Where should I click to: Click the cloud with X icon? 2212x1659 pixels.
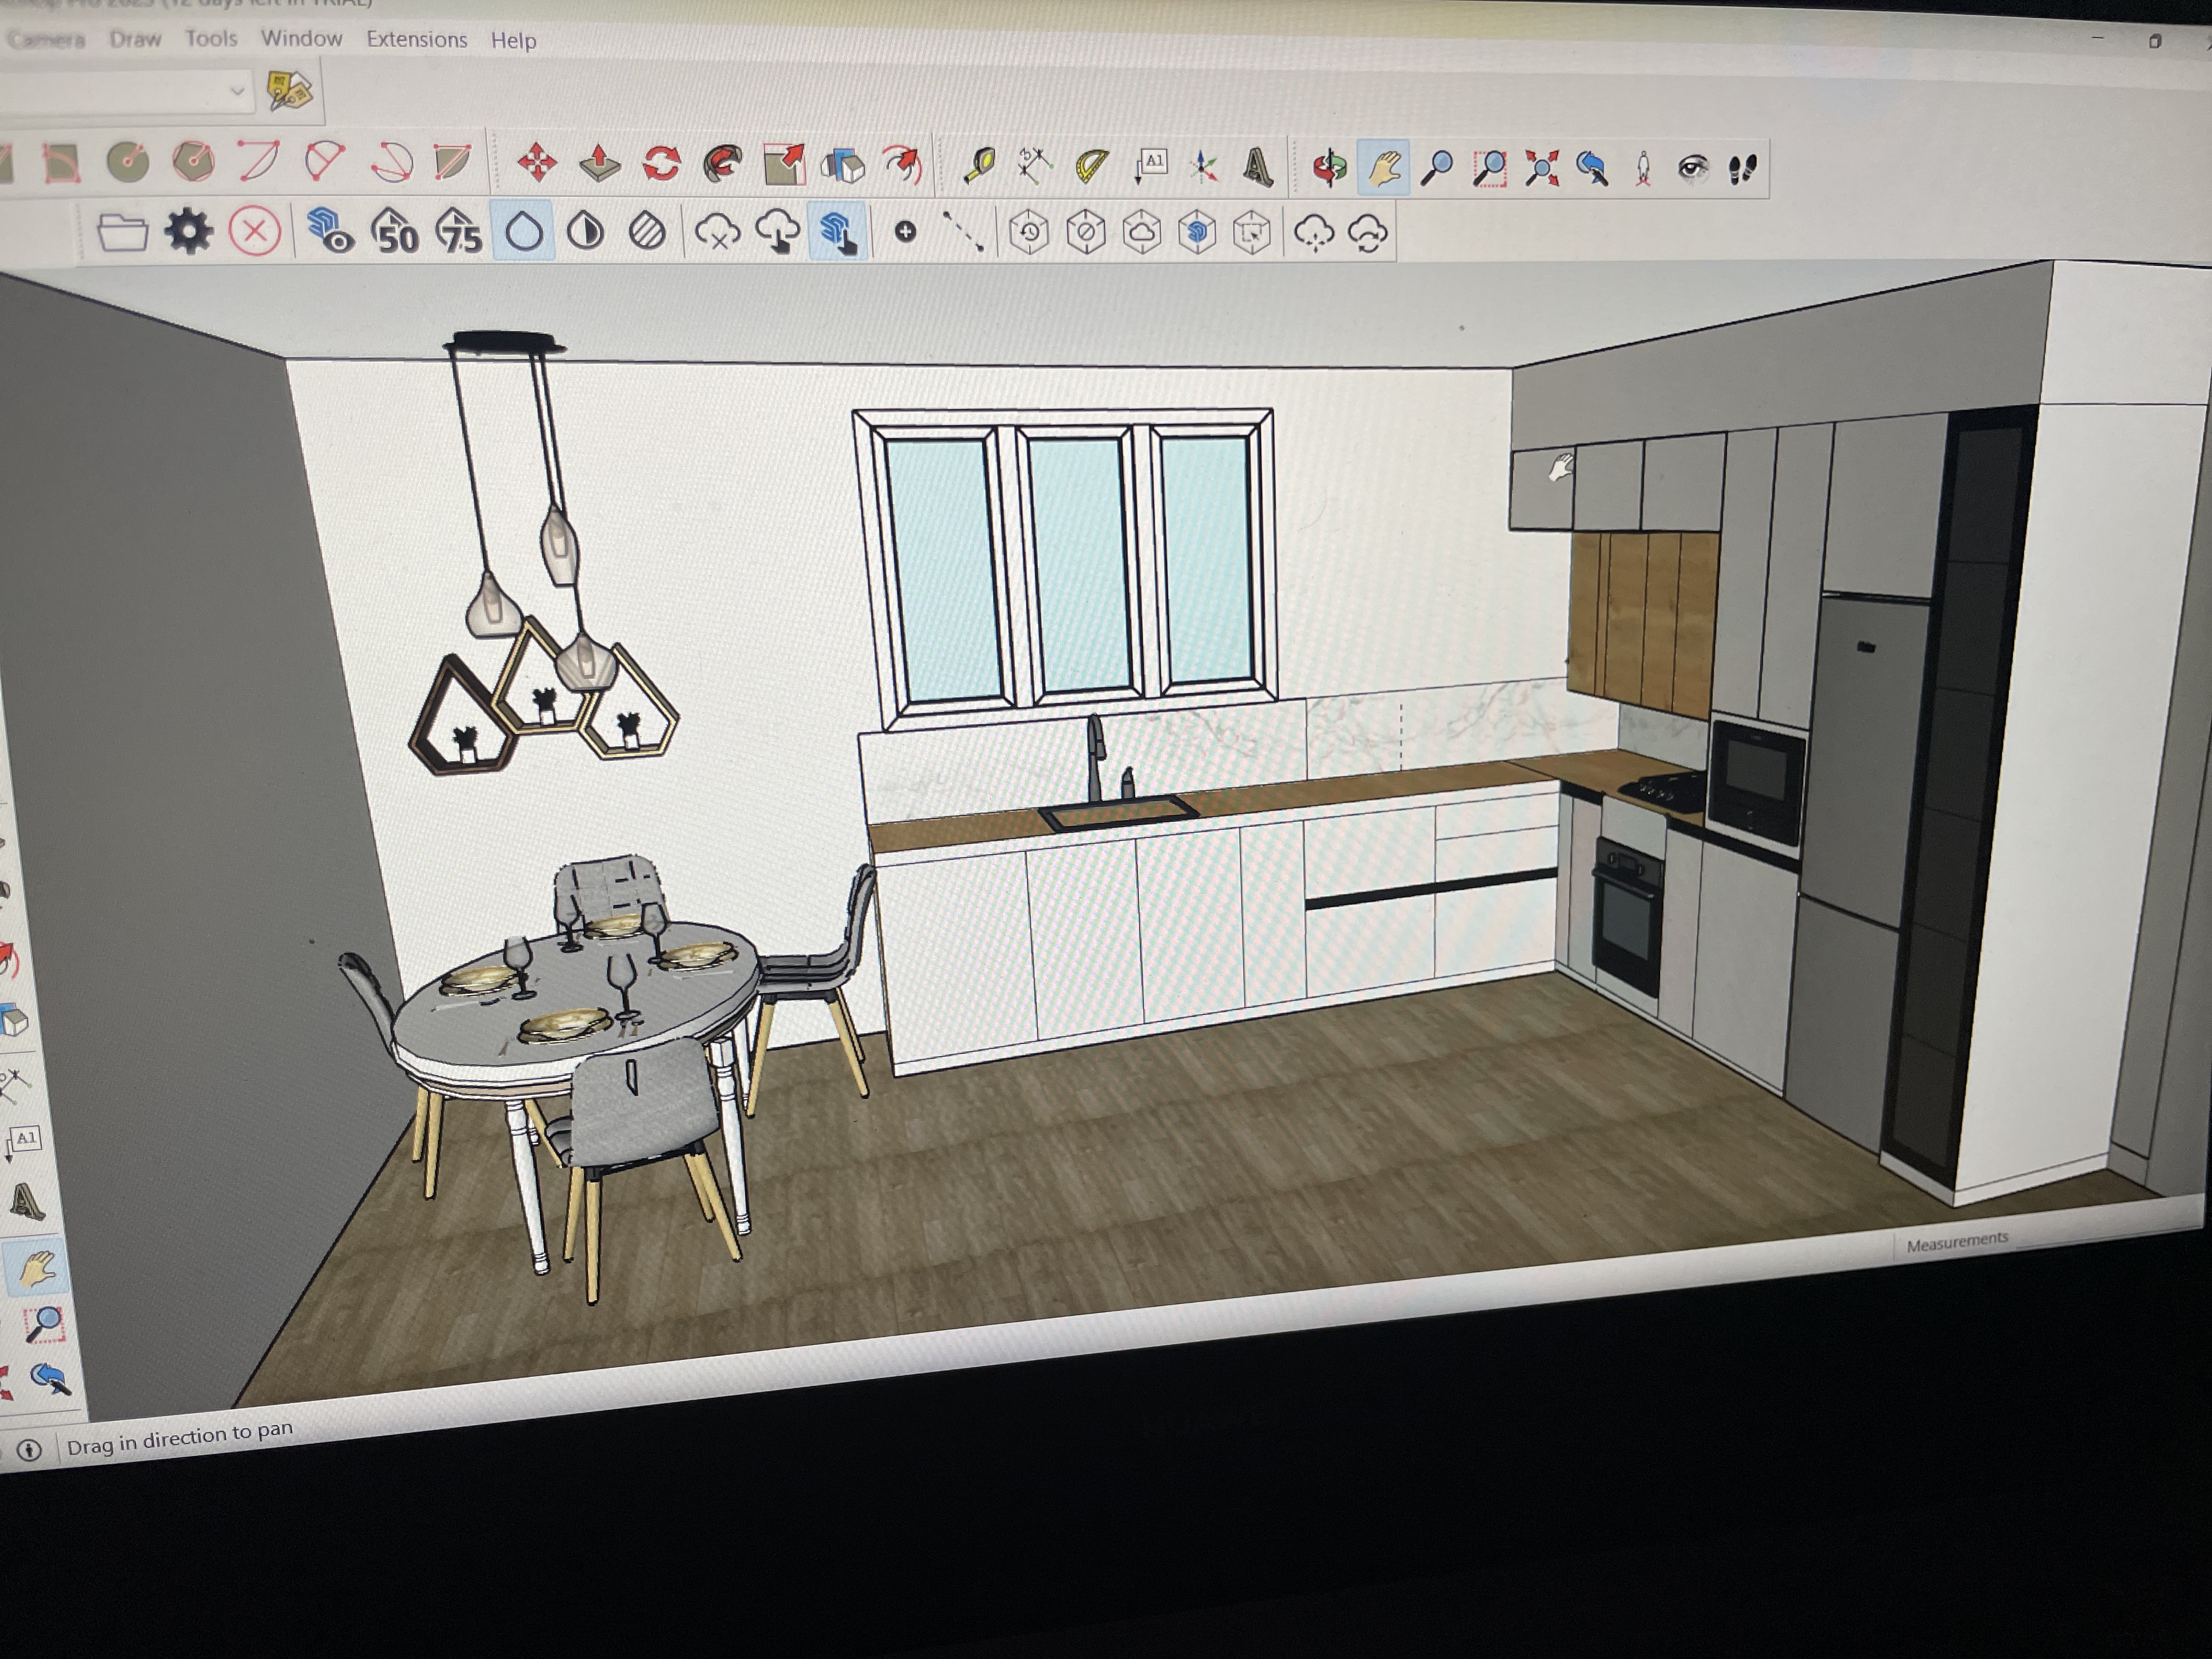pos(717,233)
